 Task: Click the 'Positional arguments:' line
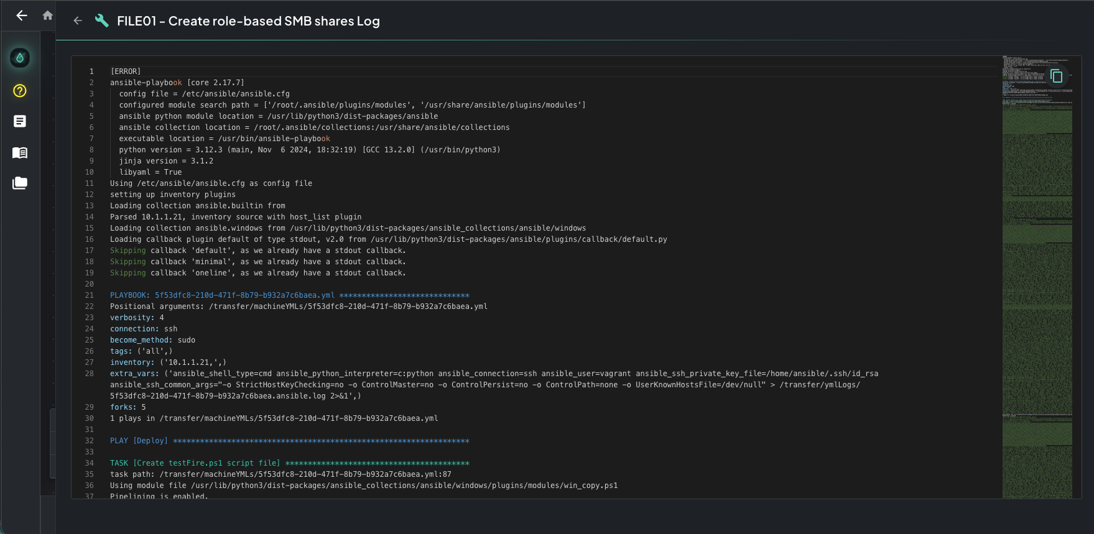point(299,306)
